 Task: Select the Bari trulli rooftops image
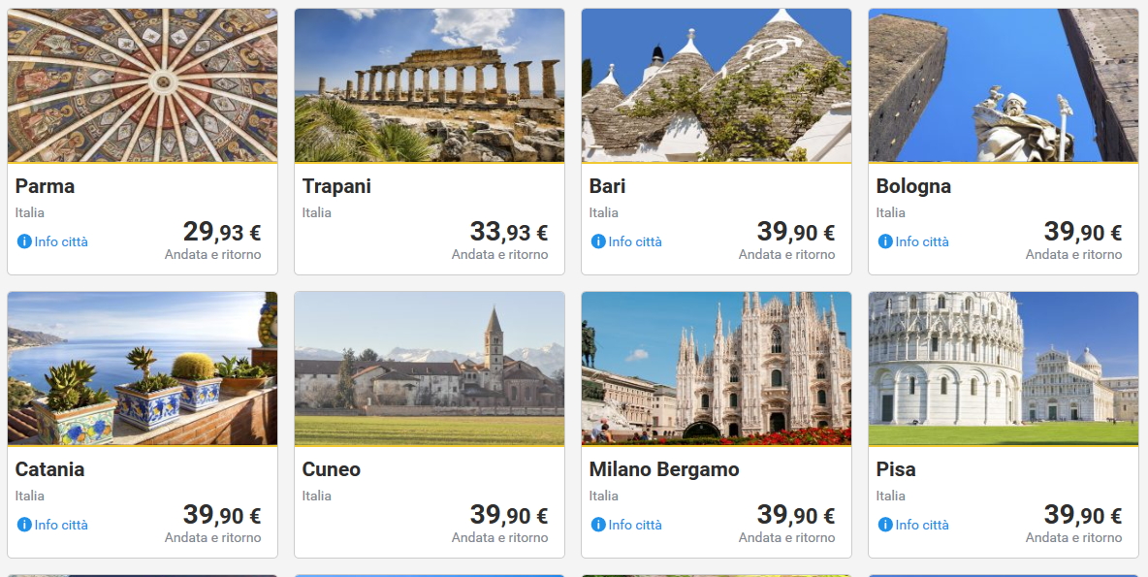[717, 85]
